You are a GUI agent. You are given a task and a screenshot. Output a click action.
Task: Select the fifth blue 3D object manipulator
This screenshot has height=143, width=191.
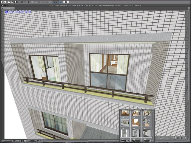point(20,12)
